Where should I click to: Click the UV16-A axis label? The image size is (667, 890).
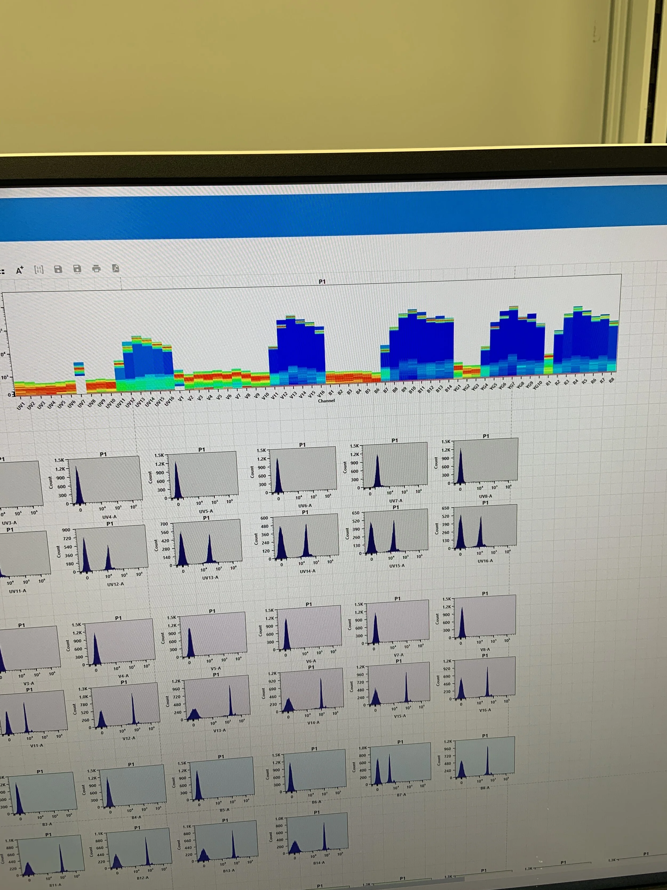[x=485, y=561]
